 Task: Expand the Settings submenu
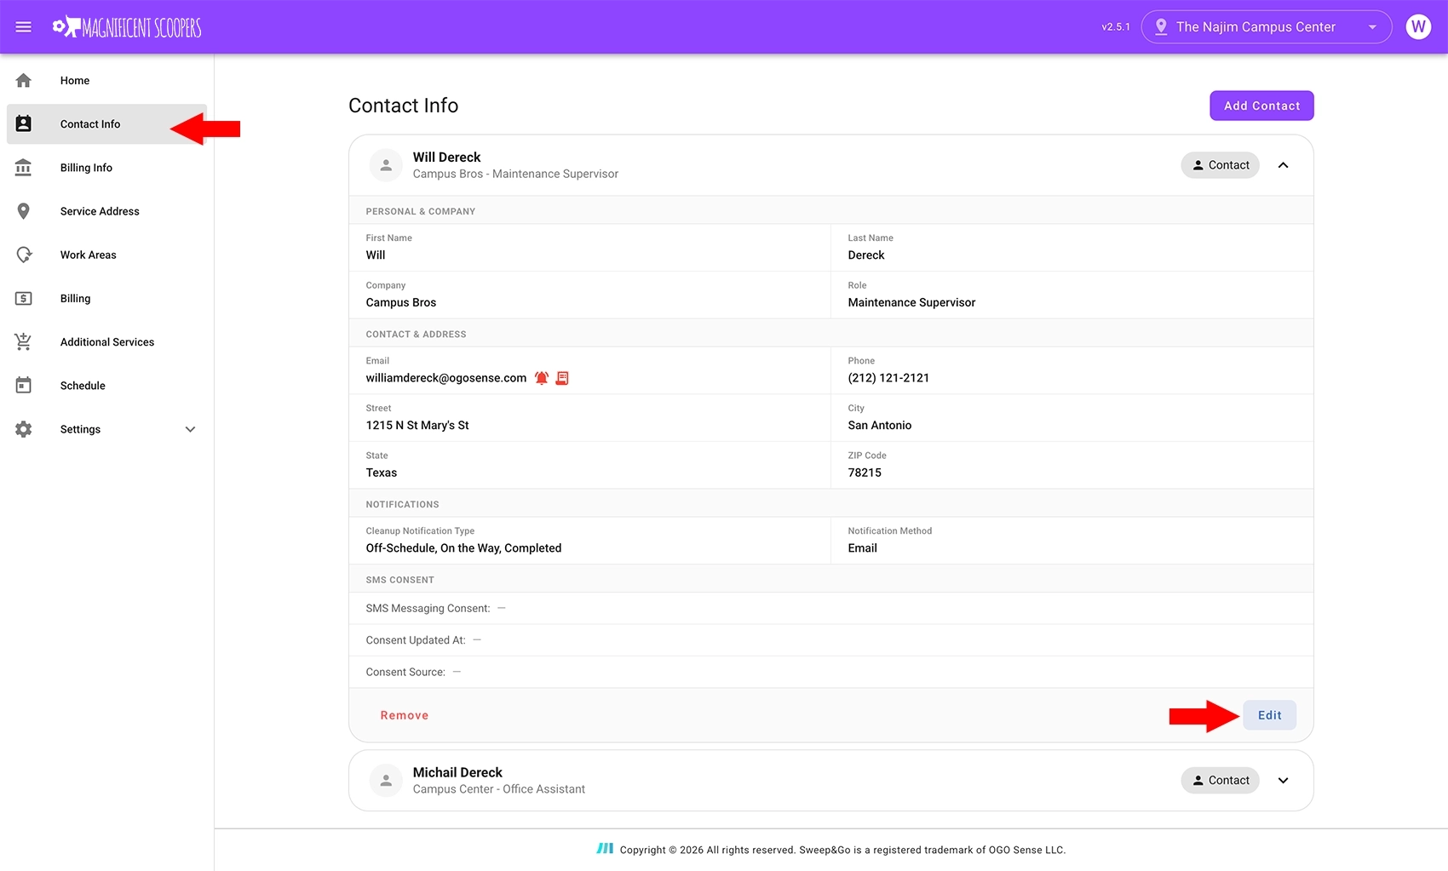(190, 429)
